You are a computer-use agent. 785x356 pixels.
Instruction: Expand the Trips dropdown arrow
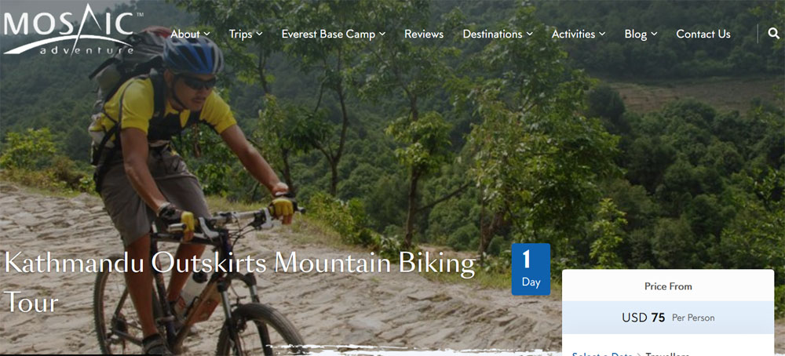[259, 34]
